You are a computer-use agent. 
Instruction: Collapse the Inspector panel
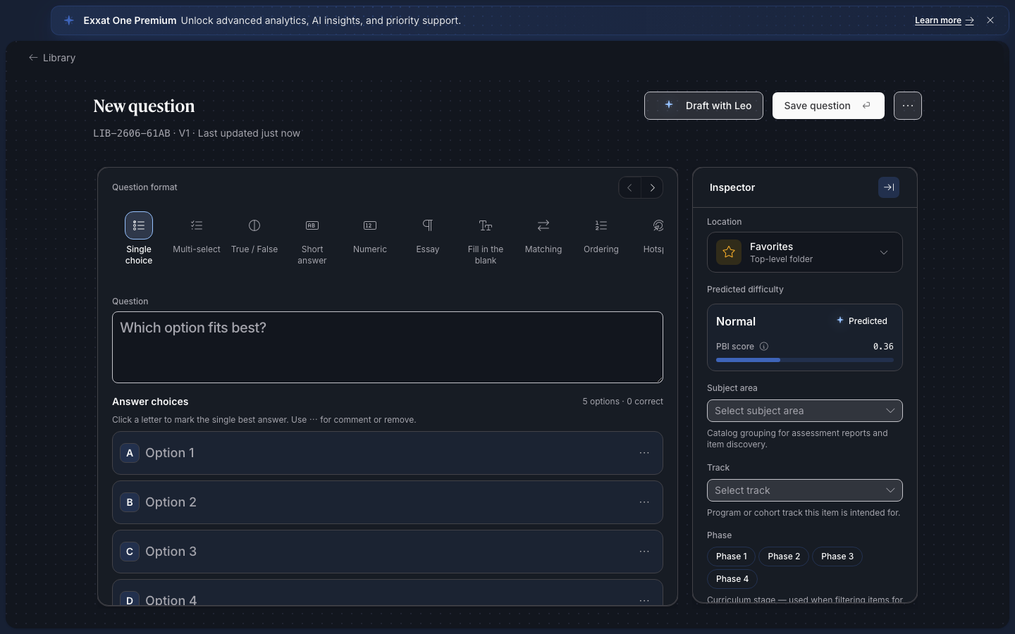889,187
